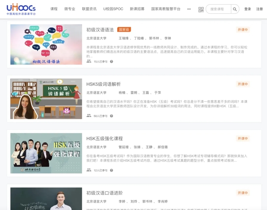Click the HSK五级强化课程 course description
The width and height of the screenshot is (267, 210).
(167, 158)
